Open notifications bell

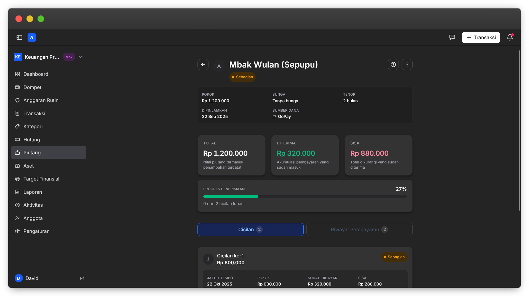(510, 37)
